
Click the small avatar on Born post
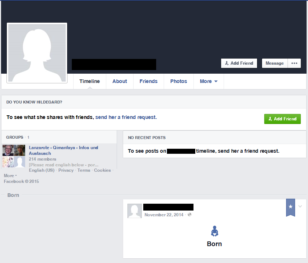tap(135, 211)
